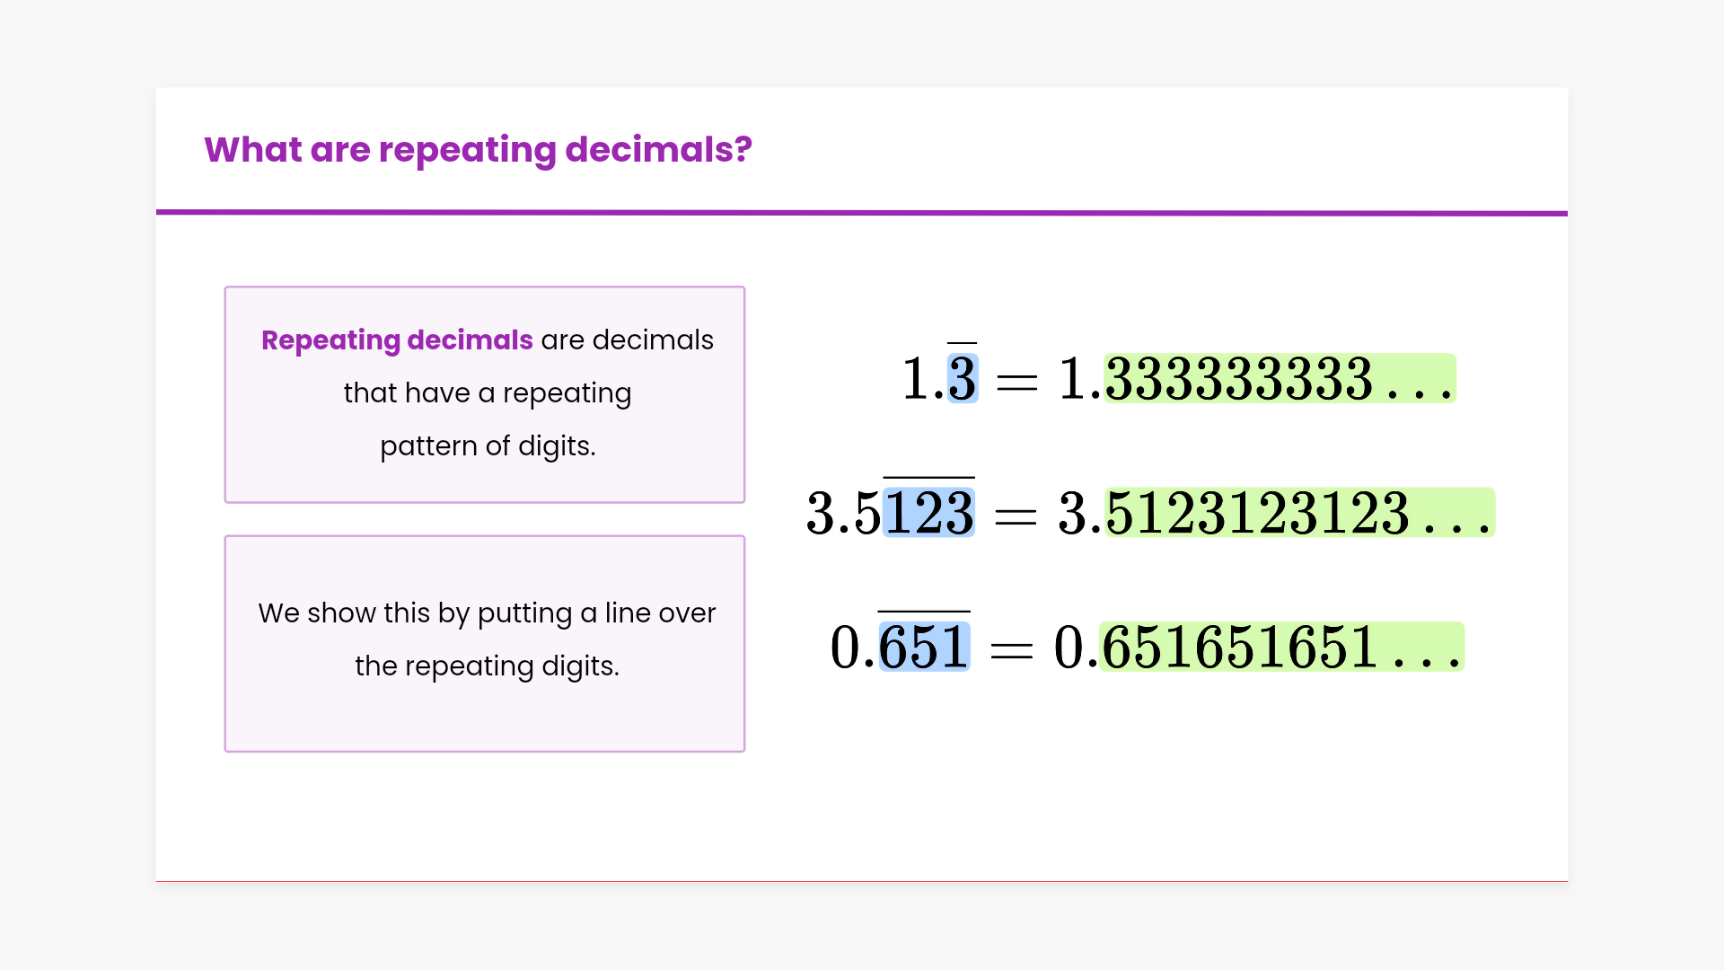1724x970 pixels.
Task: Click "We show this by putting a line over"
Action: tap(487, 613)
